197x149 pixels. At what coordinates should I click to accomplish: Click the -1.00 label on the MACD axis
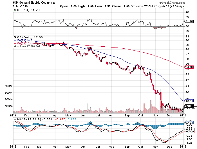point(189,139)
